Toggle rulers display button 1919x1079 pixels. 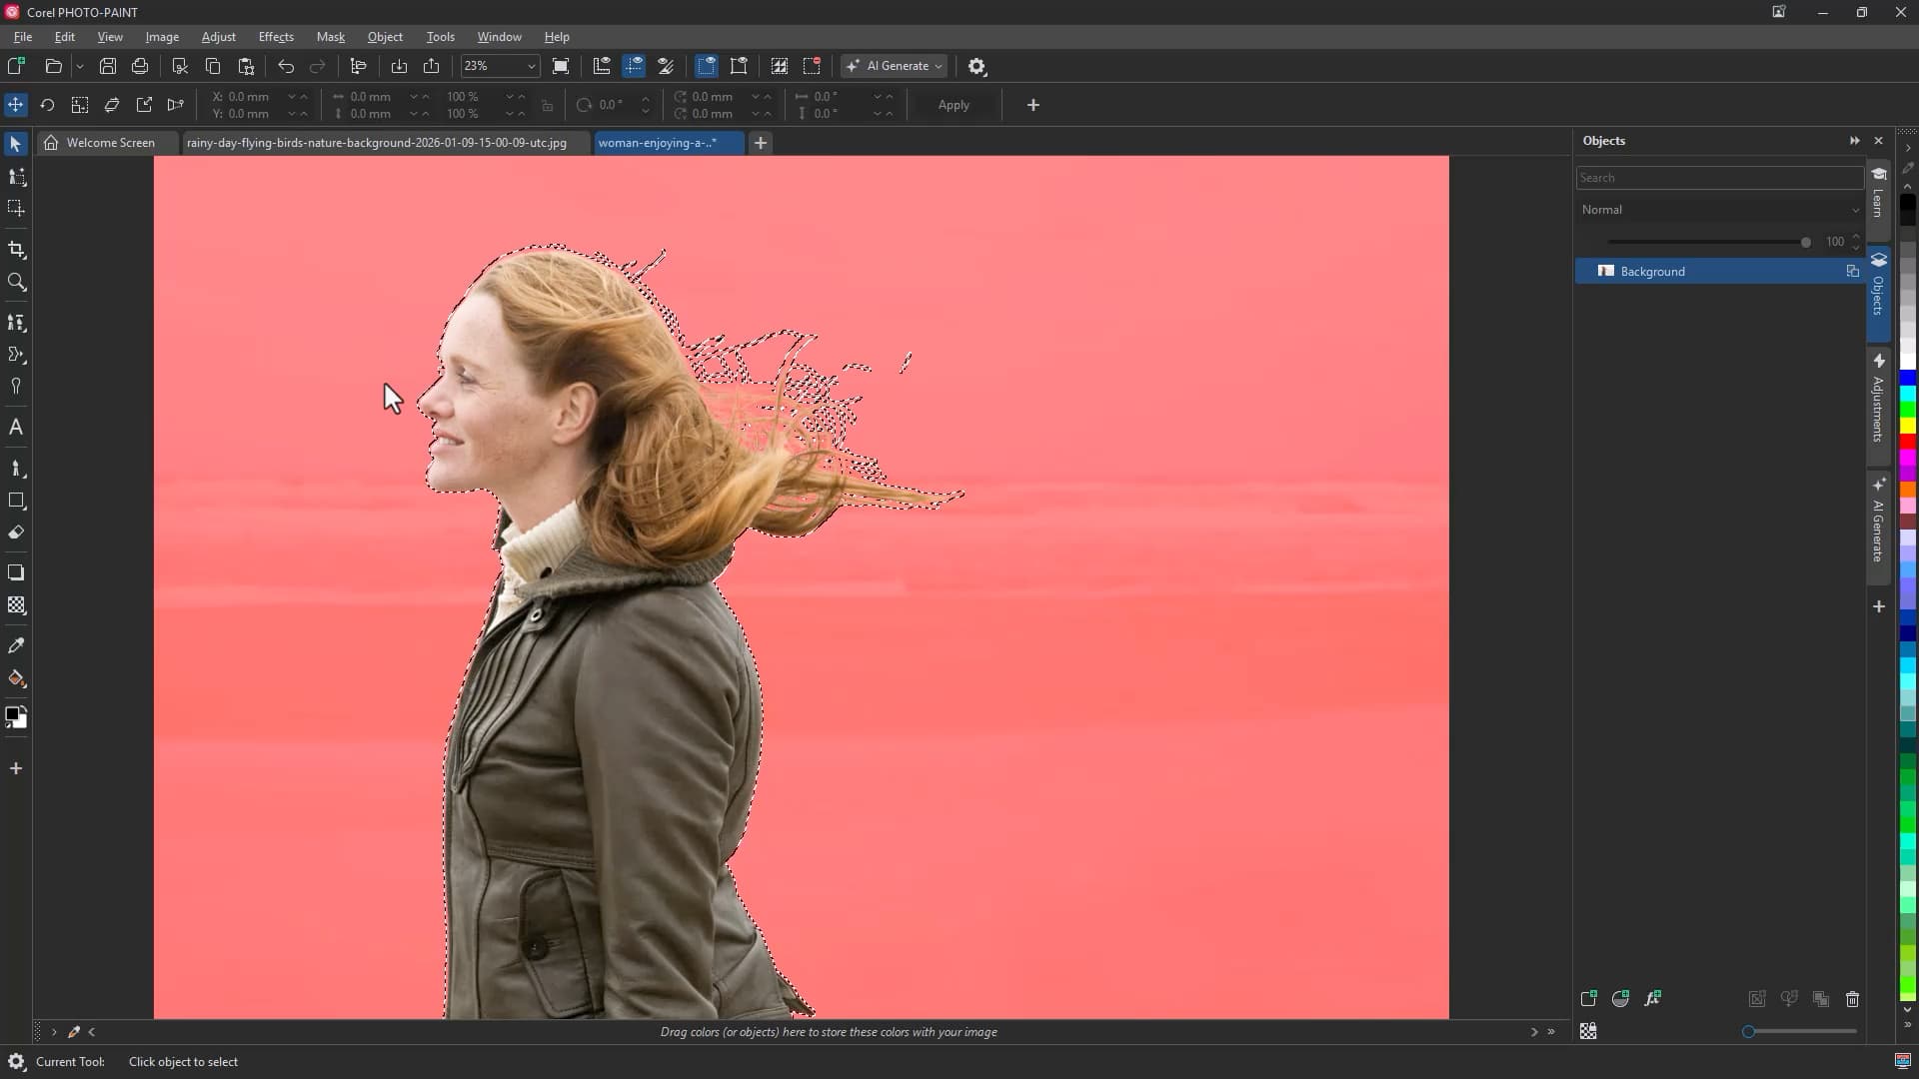[602, 66]
